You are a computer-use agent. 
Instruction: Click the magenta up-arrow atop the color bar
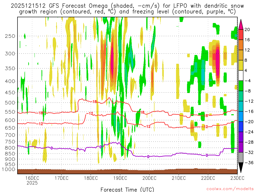click(x=241, y=24)
